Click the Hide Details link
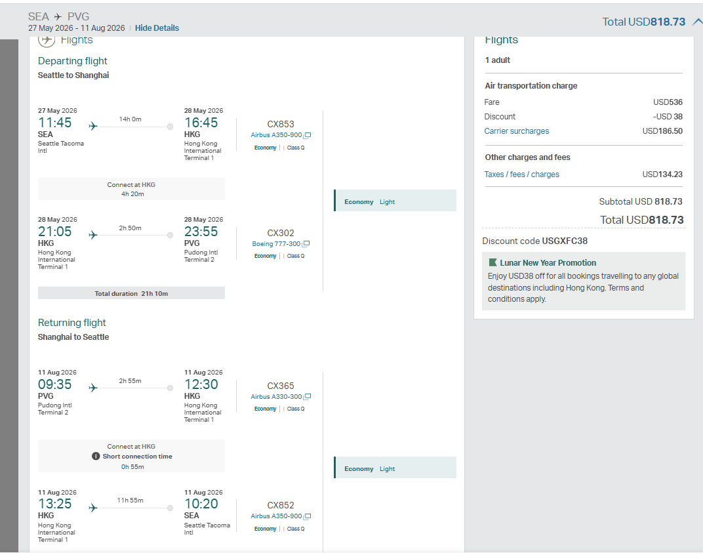703x553 pixels. pyautogui.click(x=157, y=28)
